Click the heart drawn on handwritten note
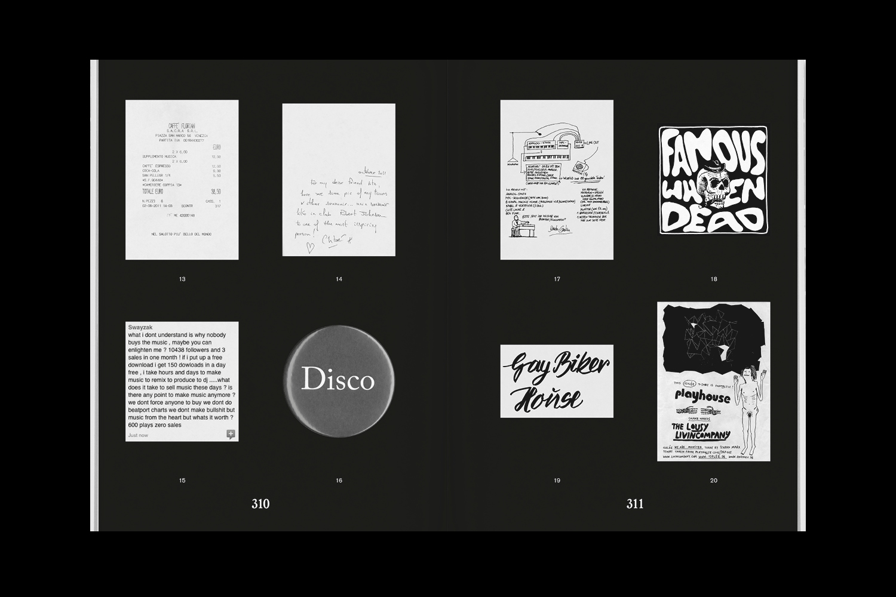The height and width of the screenshot is (597, 896). 309,250
